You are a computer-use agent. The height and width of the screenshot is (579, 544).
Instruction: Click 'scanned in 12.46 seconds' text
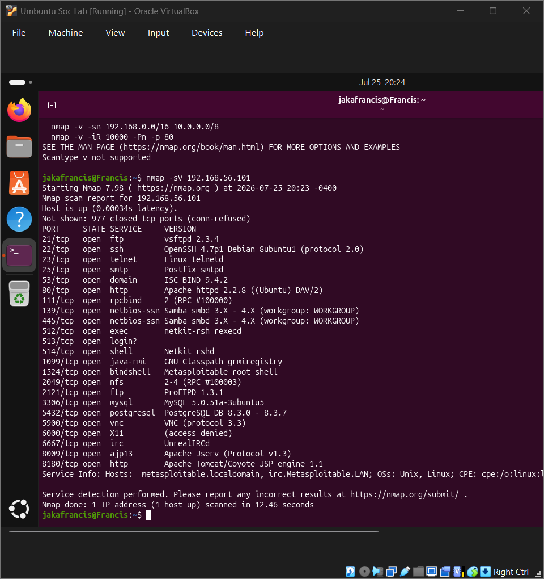click(260, 505)
